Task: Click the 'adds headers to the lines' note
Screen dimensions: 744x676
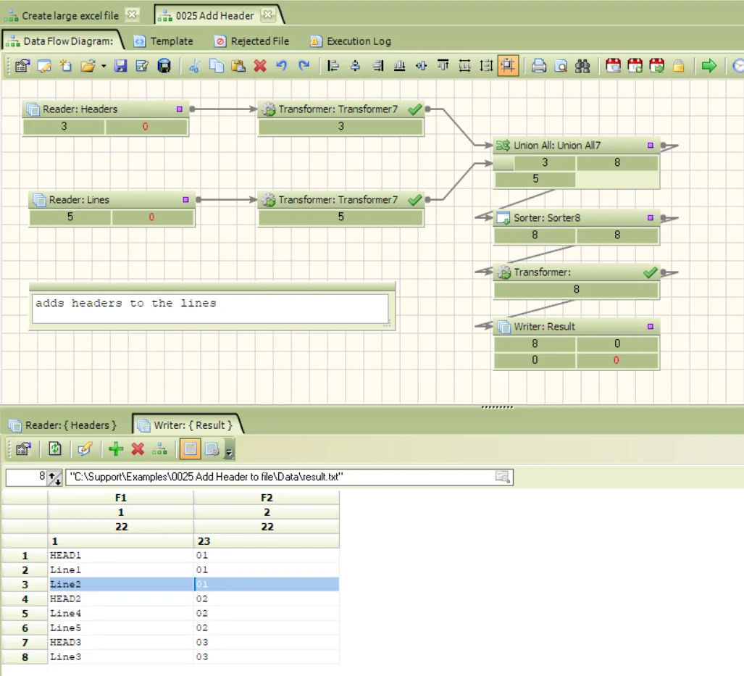Action: (210, 308)
